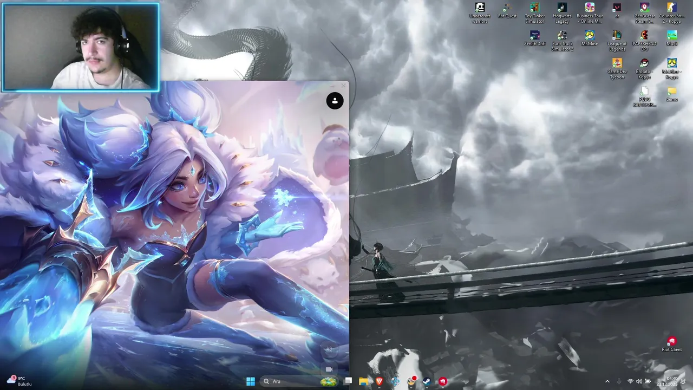Screen dimensions: 693x390
Task: Select the Game Dev Tycoon icon
Action: click(617, 68)
